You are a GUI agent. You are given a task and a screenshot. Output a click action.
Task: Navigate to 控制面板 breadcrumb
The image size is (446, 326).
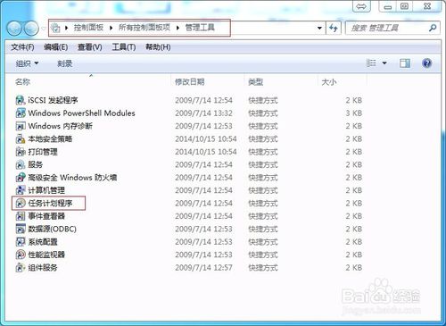[x=88, y=28]
